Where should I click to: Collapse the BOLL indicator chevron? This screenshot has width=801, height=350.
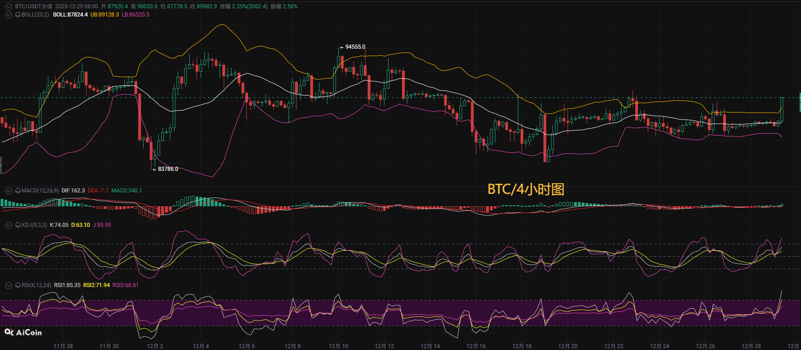(x=8, y=15)
